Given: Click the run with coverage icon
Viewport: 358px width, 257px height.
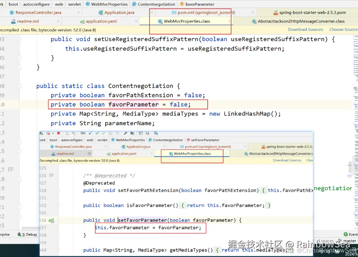Looking at the screenshot, I should point(41,133).
